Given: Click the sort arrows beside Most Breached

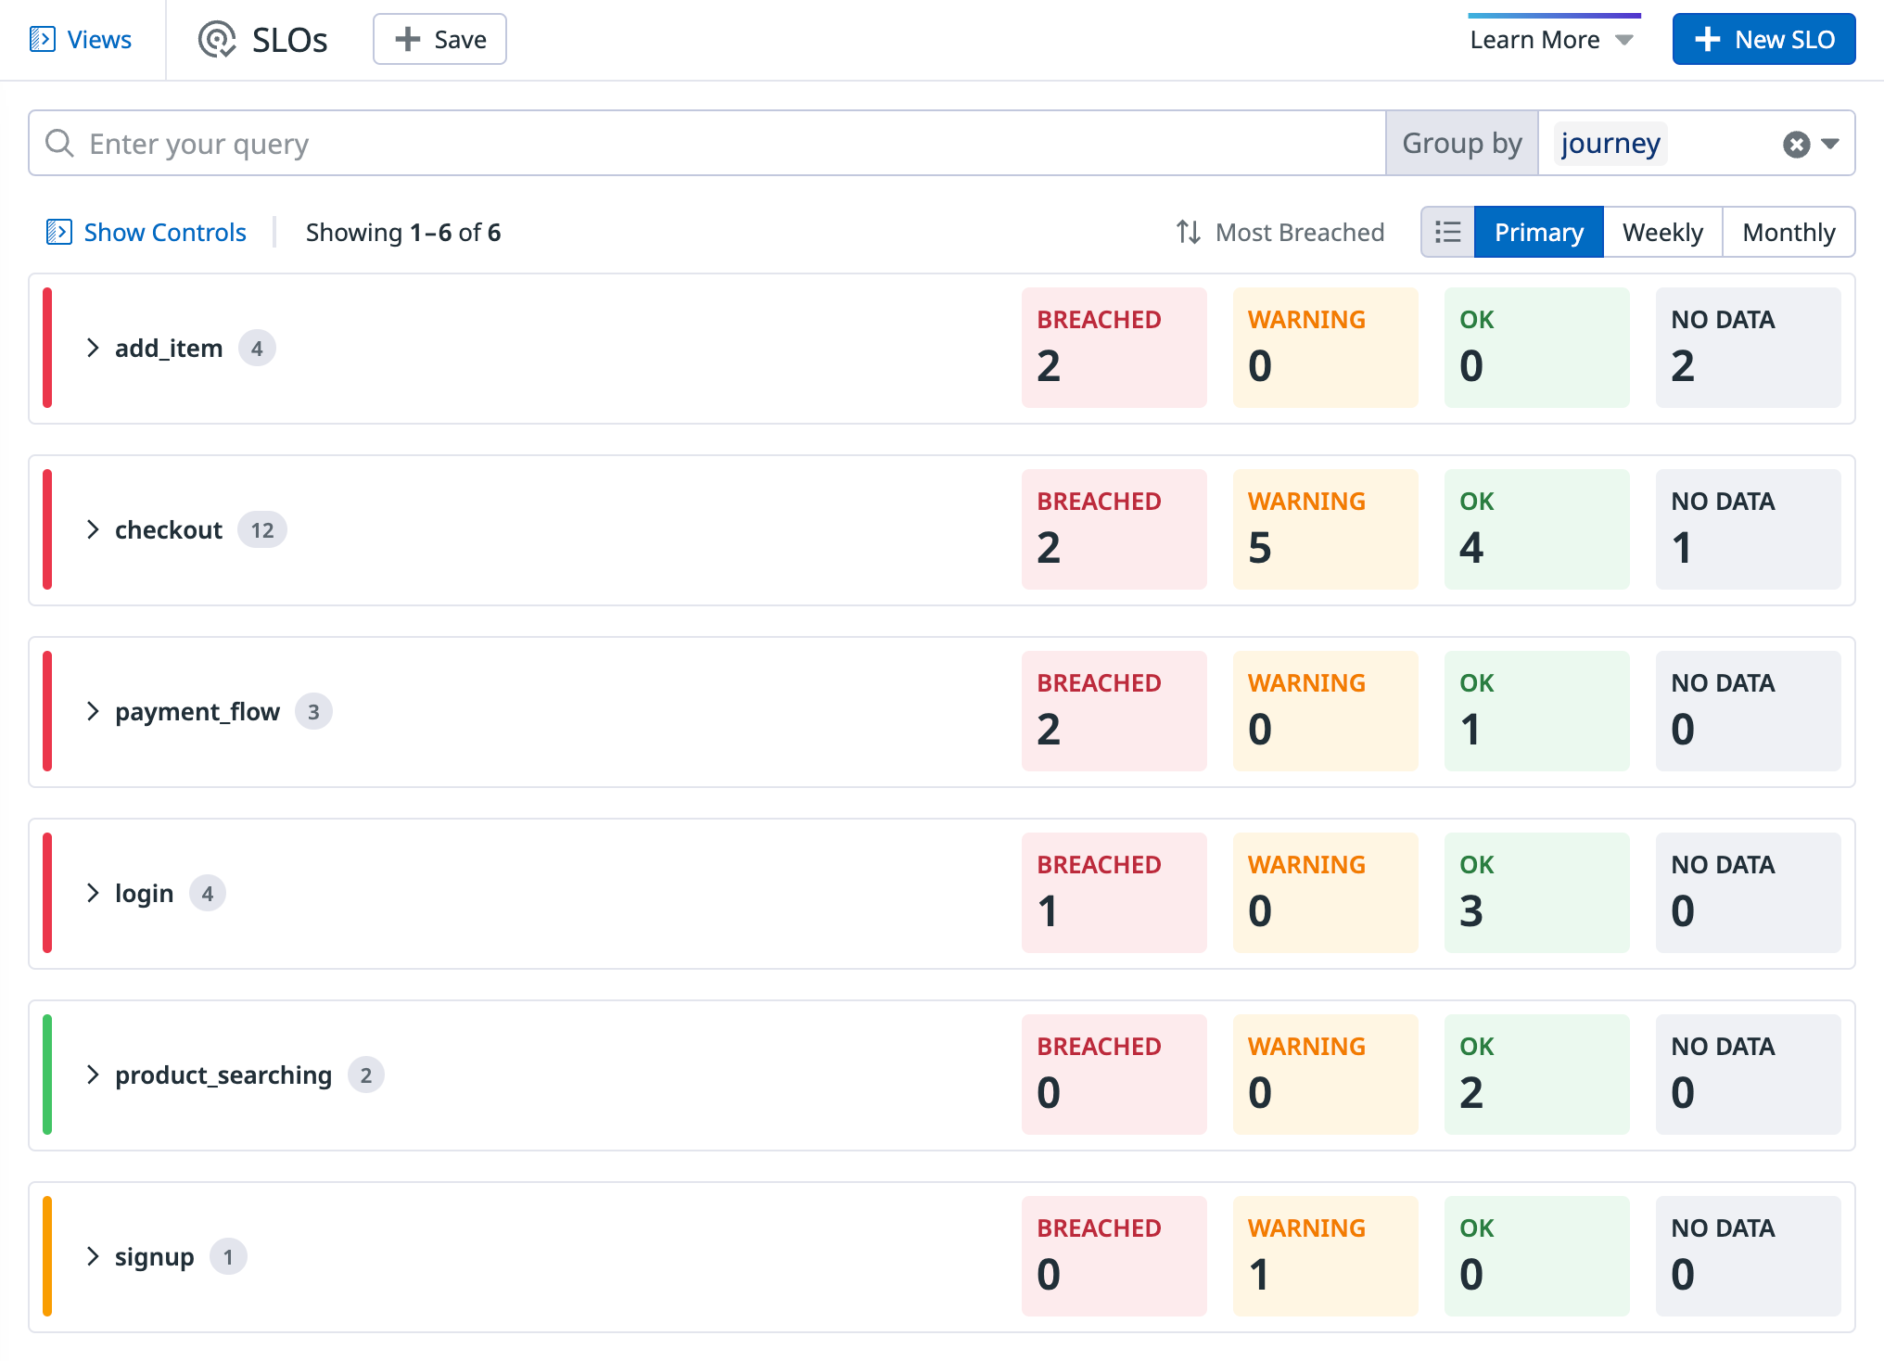Looking at the screenshot, I should (1190, 232).
